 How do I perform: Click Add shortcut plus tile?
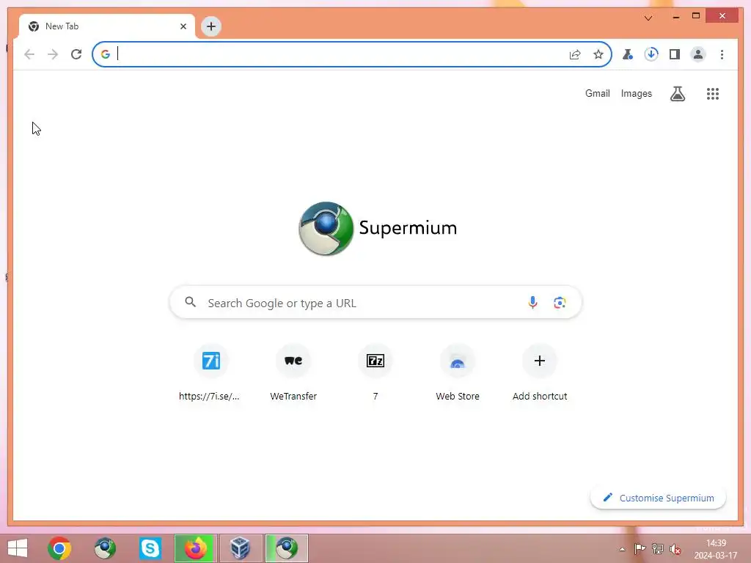click(540, 372)
